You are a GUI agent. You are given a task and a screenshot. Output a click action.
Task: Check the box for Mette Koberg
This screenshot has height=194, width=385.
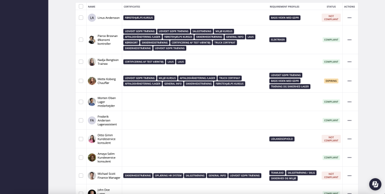(81, 81)
